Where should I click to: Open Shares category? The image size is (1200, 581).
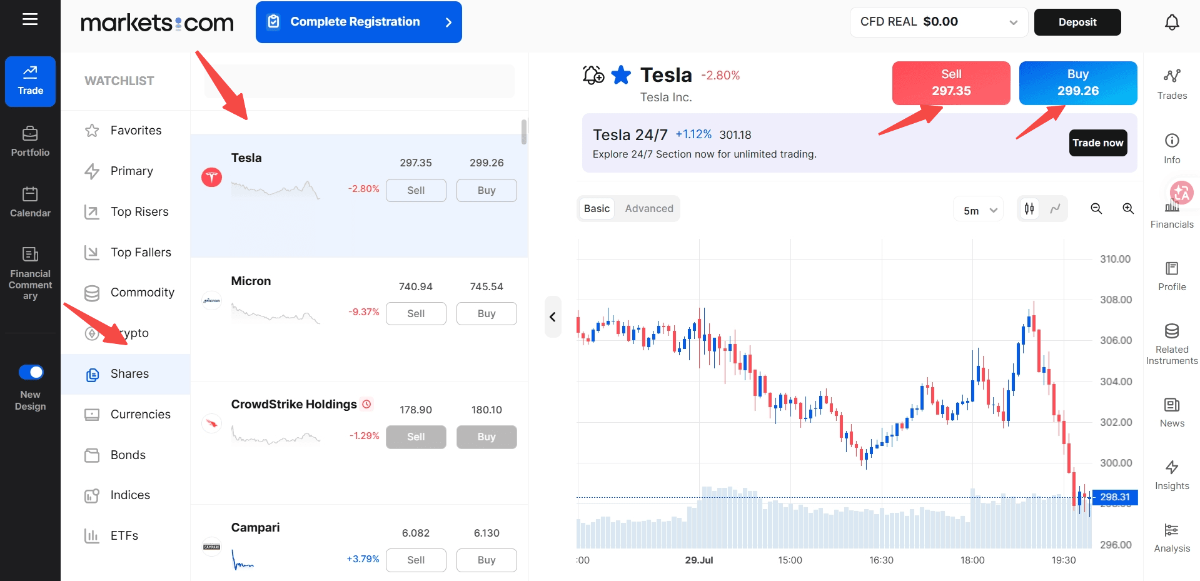(x=125, y=374)
